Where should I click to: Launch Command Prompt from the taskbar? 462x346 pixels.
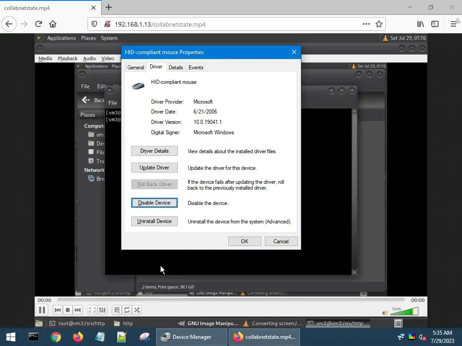(33, 337)
